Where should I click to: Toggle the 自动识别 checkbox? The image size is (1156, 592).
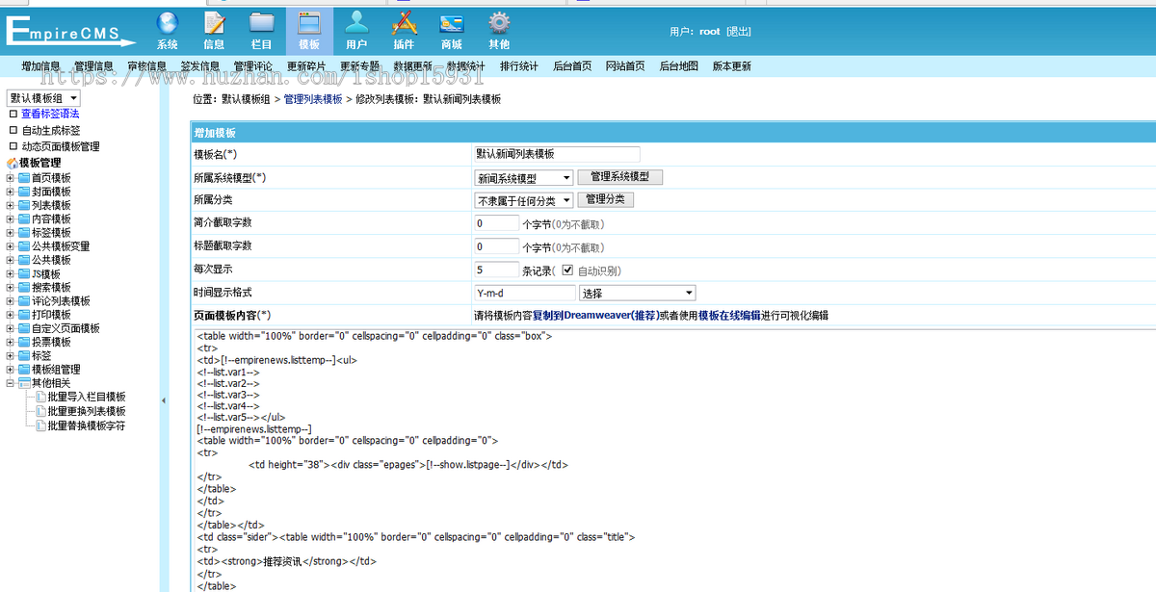pos(567,270)
